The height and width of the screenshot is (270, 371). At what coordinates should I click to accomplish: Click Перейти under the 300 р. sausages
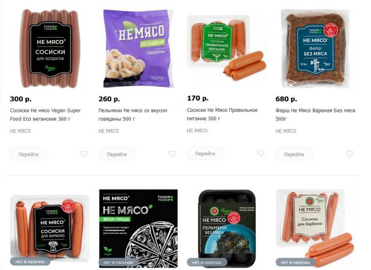(29, 154)
